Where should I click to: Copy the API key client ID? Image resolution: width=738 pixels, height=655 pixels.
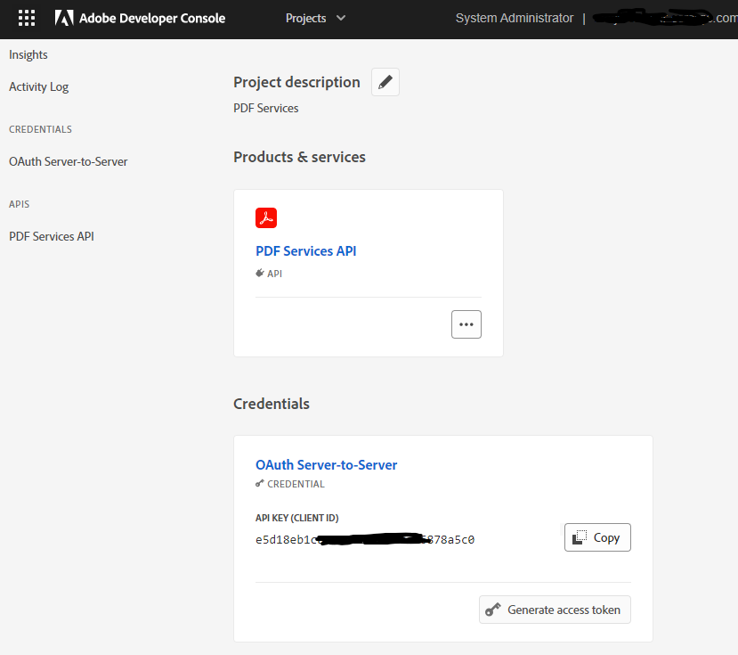point(596,537)
